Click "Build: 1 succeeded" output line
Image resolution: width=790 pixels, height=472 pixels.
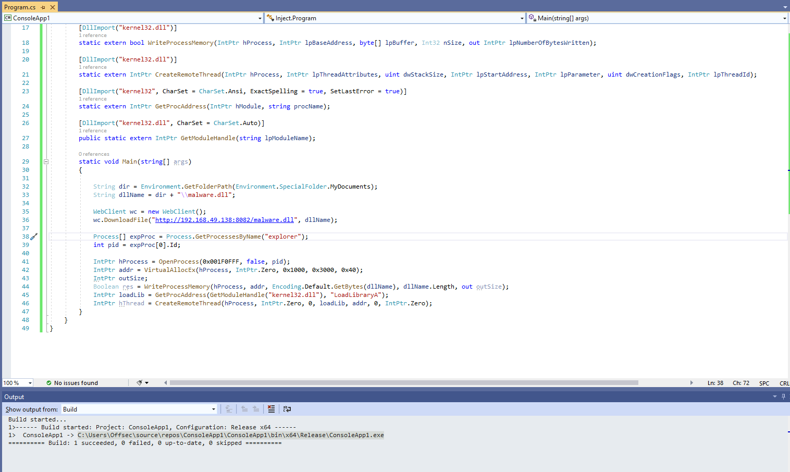[145, 443]
